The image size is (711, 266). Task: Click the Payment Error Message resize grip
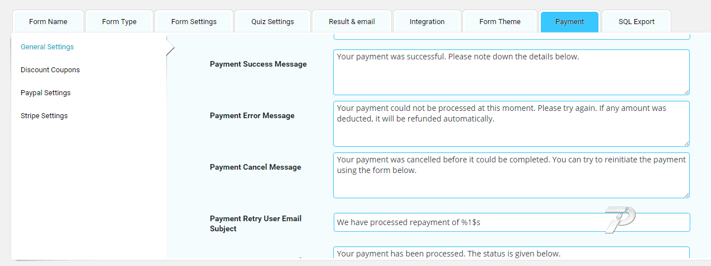point(686,143)
